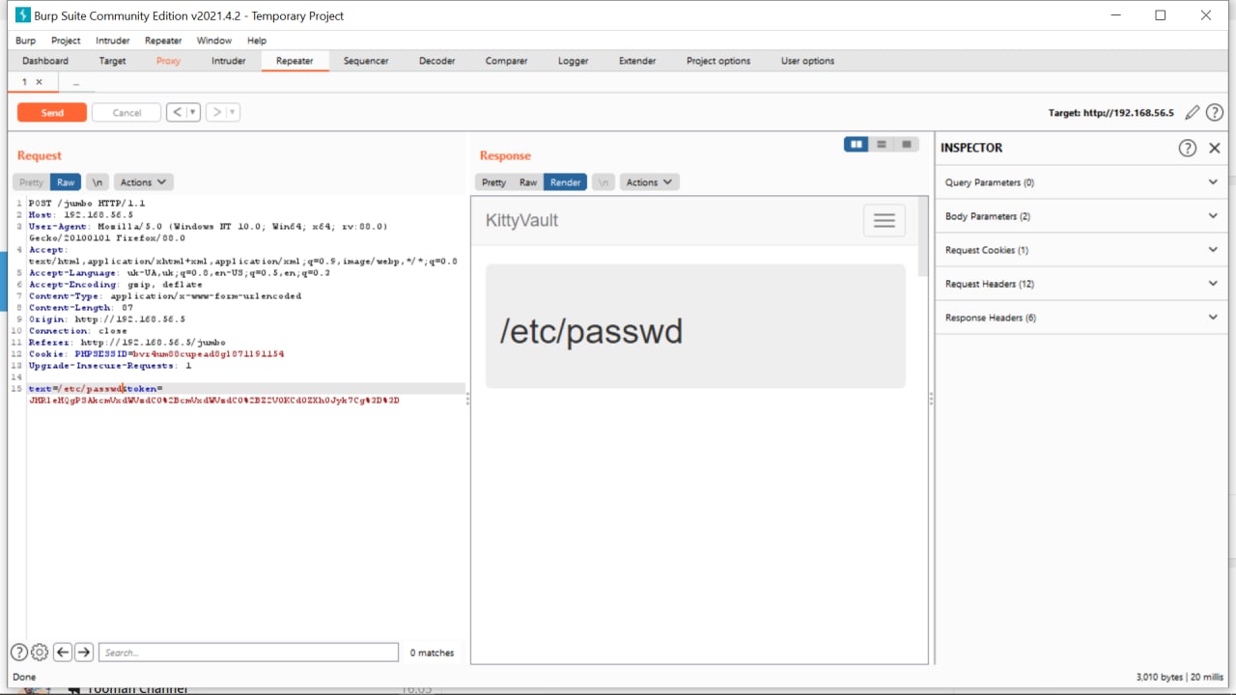Switch to User options tab
Image resolution: width=1236 pixels, height=695 pixels.
point(808,61)
